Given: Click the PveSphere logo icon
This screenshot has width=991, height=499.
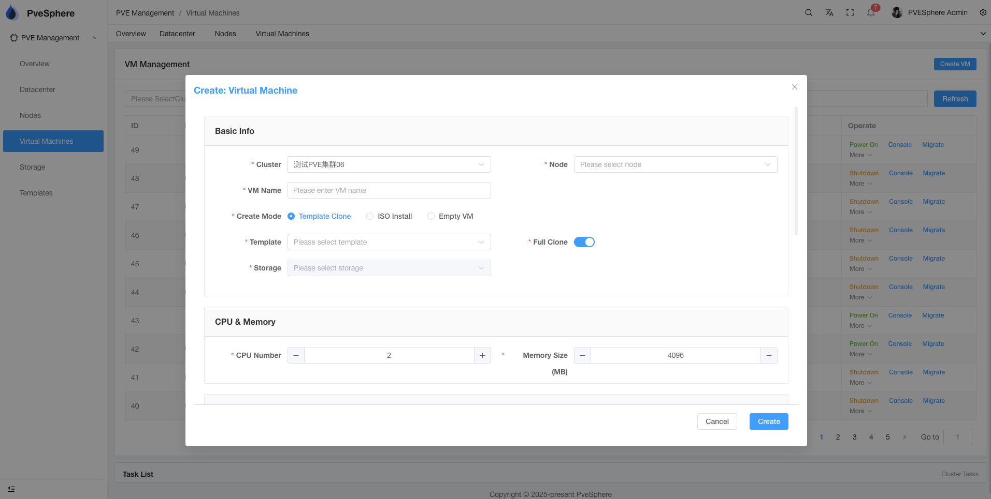Looking at the screenshot, I should [12, 13].
